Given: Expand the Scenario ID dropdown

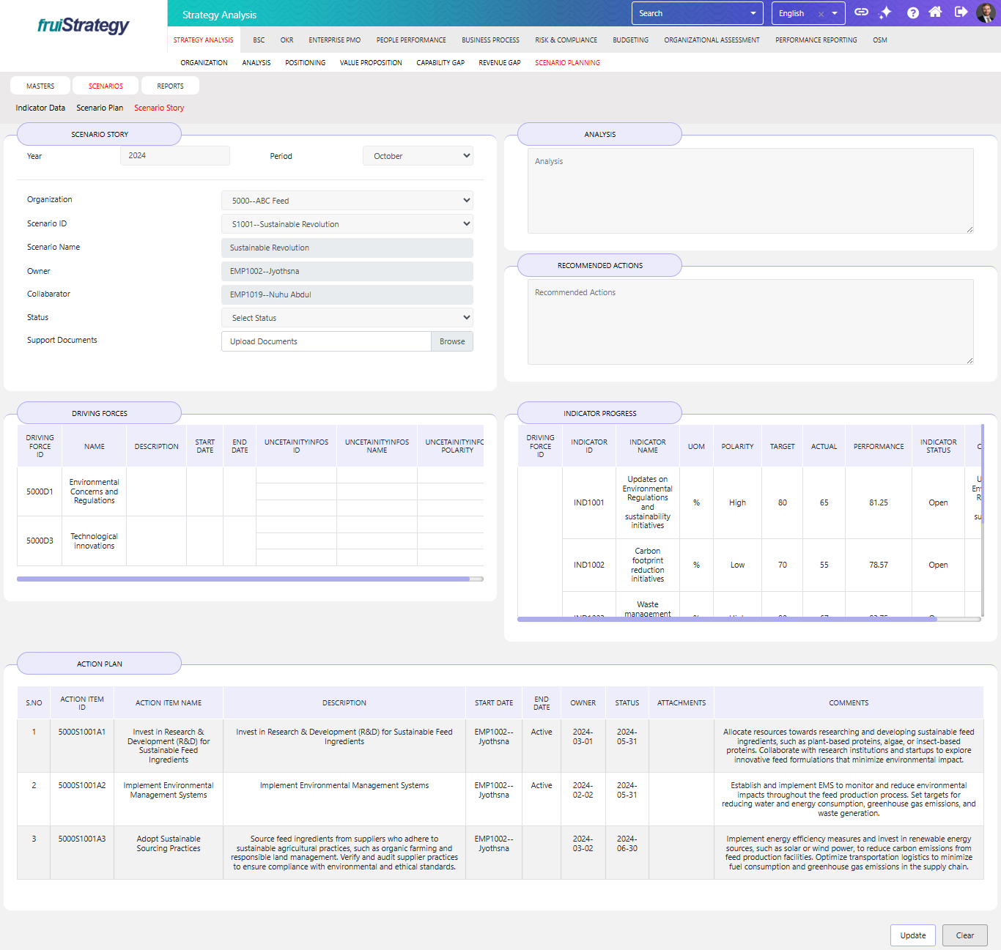Looking at the screenshot, I should pyautogui.click(x=347, y=224).
